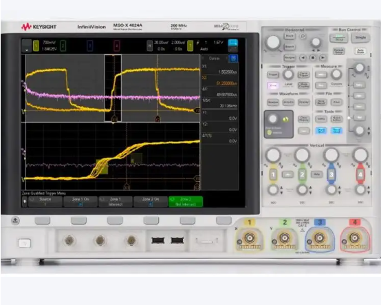
Task: Tap the H horizontal settings indicator
Action: pos(150,45)
